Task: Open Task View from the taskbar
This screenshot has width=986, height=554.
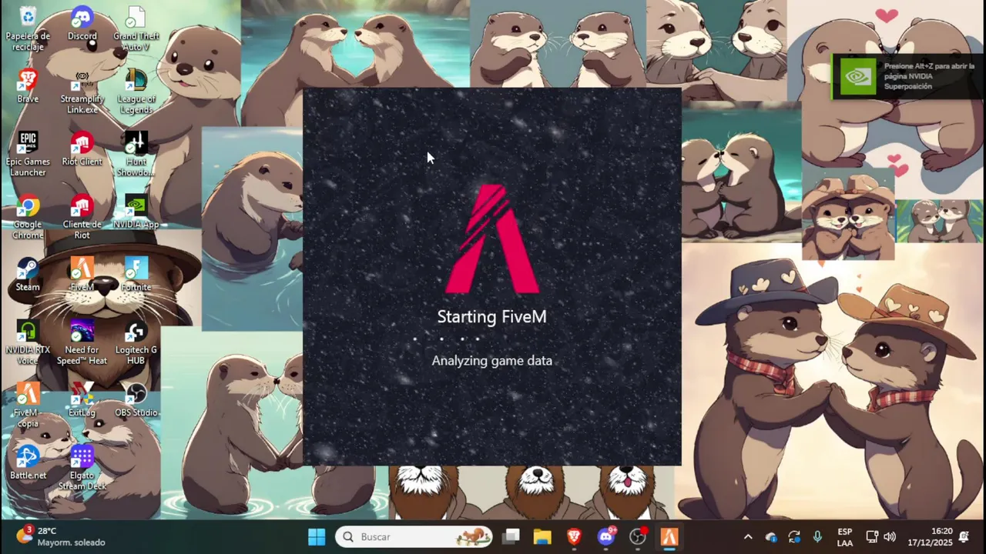Action: [x=511, y=537]
